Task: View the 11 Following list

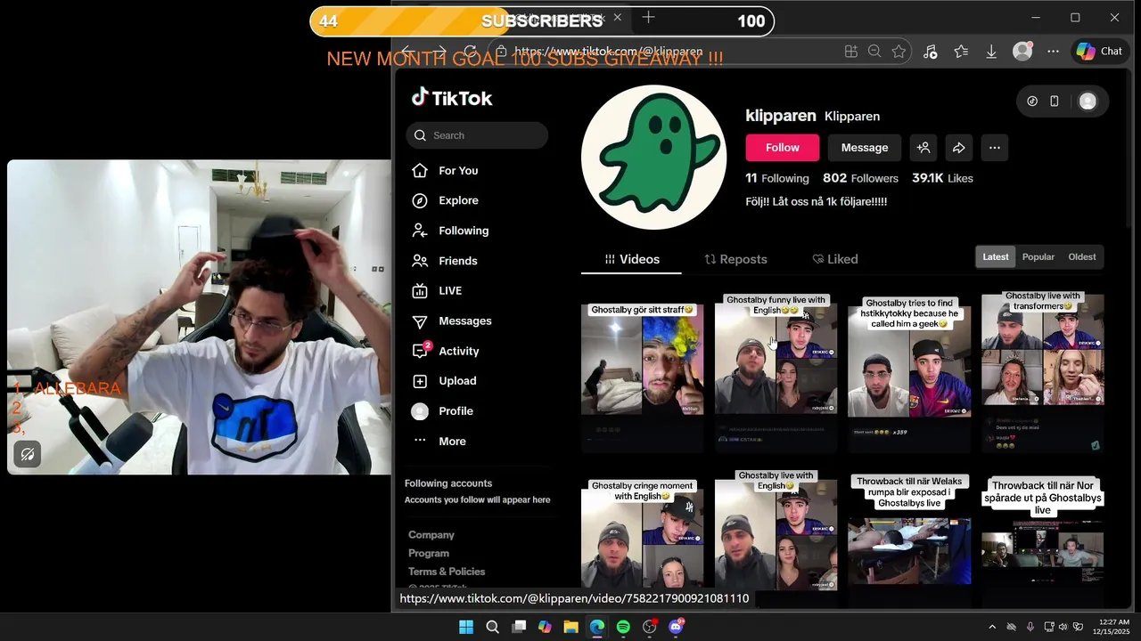Action: pos(777,178)
